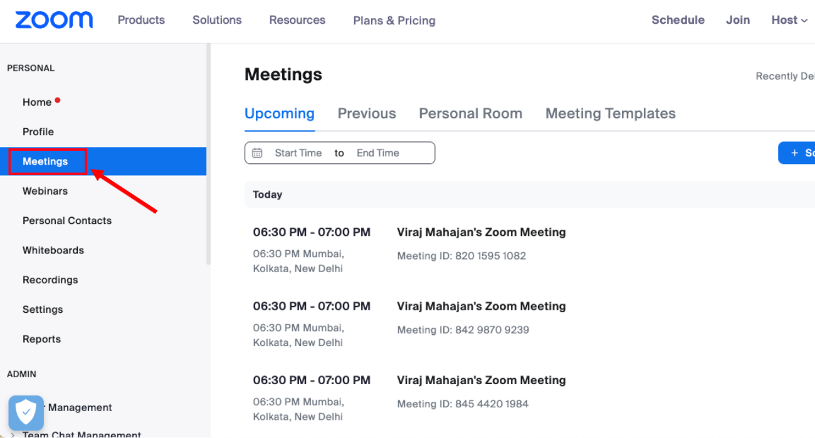Viewport: 815px width, 438px height.
Task: Open the Products menu
Action: click(x=141, y=20)
